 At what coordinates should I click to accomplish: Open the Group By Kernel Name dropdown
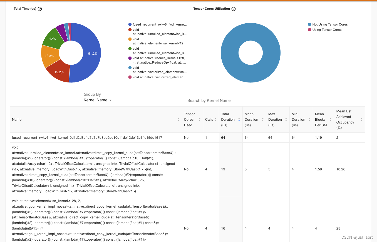[98, 100]
